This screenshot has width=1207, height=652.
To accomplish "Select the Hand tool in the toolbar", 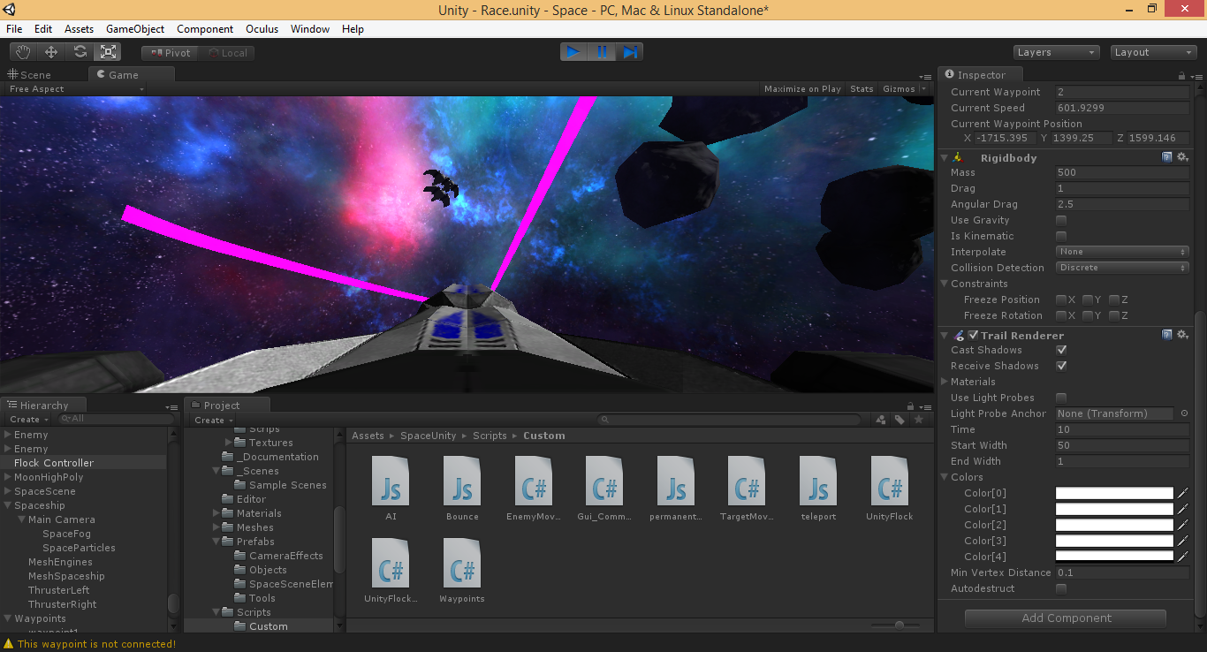I will pos(22,51).
